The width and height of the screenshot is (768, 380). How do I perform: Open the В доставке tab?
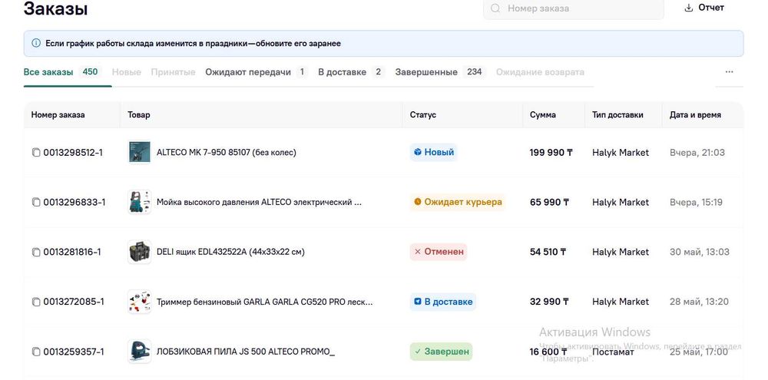[x=351, y=72]
